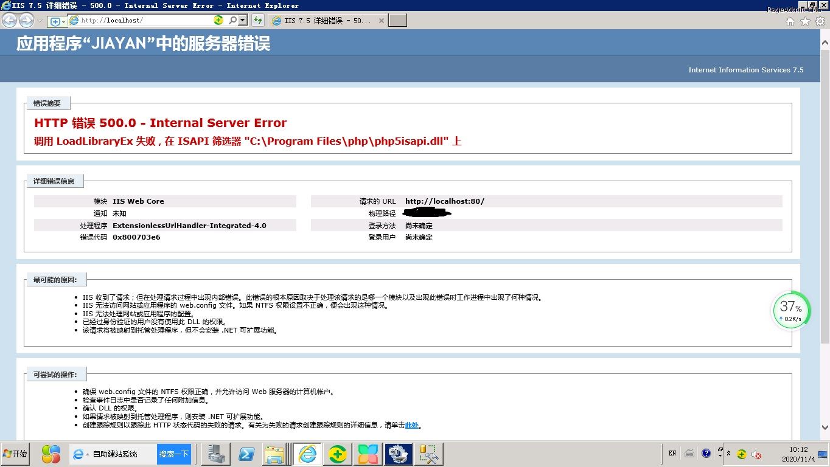Close the IIS 7.5 详细错误 tab

pos(382,21)
